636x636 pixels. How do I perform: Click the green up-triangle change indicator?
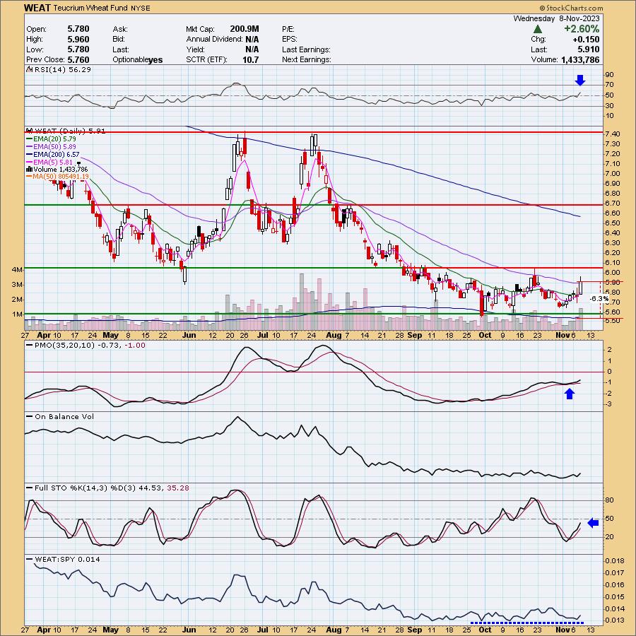pos(538,29)
